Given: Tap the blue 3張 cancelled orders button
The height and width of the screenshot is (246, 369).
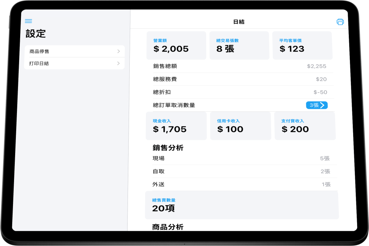Looking at the screenshot, I should pos(317,105).
